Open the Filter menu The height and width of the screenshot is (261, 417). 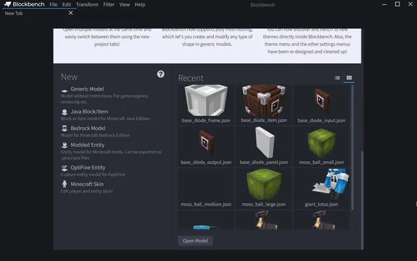[109, 5]
